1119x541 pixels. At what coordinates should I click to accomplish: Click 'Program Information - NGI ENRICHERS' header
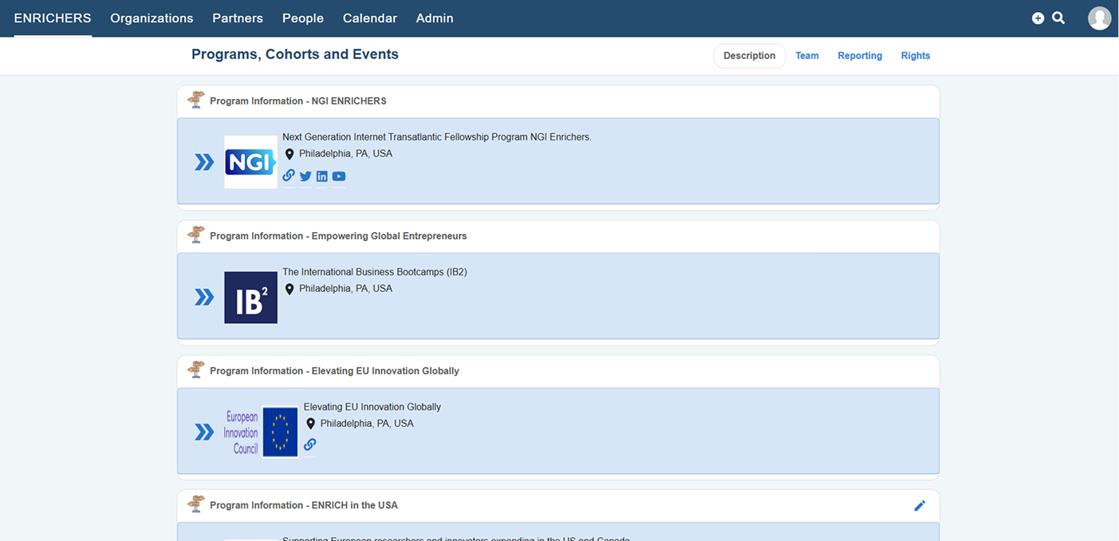pos(298,101)
